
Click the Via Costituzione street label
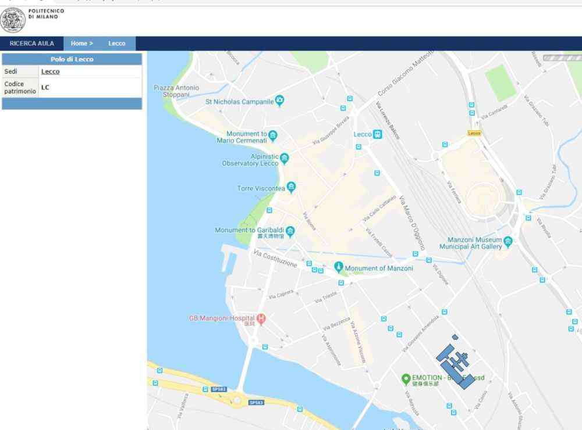pyautogui.click(x=275, y=258)
